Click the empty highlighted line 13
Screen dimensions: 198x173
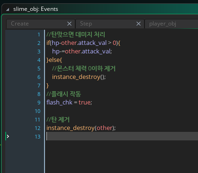(x=122, y=136)
